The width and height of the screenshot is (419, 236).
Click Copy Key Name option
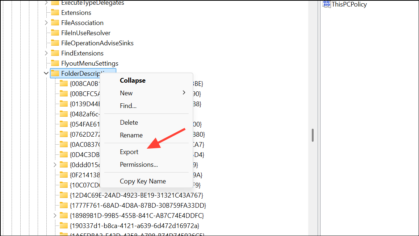click(x=143, y=181)
